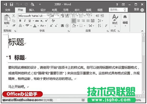
Task: Expand the Styles gallery dropdown
Action: tap(115, 26)
